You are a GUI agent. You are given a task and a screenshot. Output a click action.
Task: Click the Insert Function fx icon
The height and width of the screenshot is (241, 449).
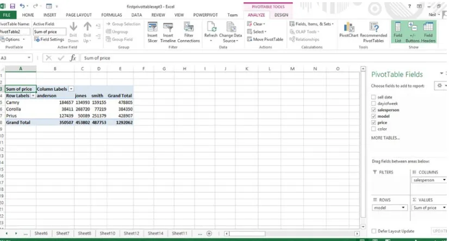(x=73, y=58)
